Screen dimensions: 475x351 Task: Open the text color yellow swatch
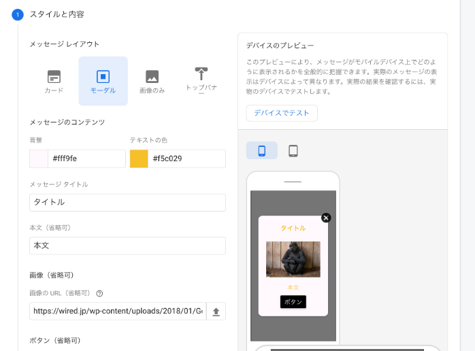pos(139,158)
